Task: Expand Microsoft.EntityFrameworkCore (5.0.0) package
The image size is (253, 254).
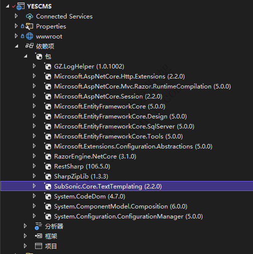Action: pos(34,106)
